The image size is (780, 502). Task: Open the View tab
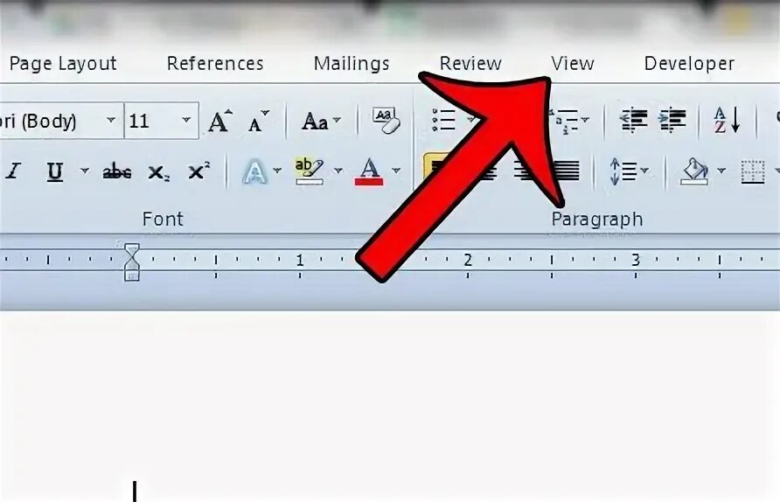(x=573, y=64)
